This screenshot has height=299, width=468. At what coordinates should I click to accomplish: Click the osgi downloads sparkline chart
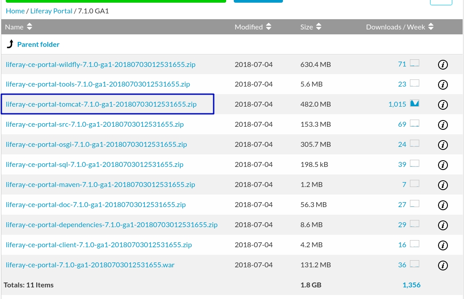coord(414,143)
